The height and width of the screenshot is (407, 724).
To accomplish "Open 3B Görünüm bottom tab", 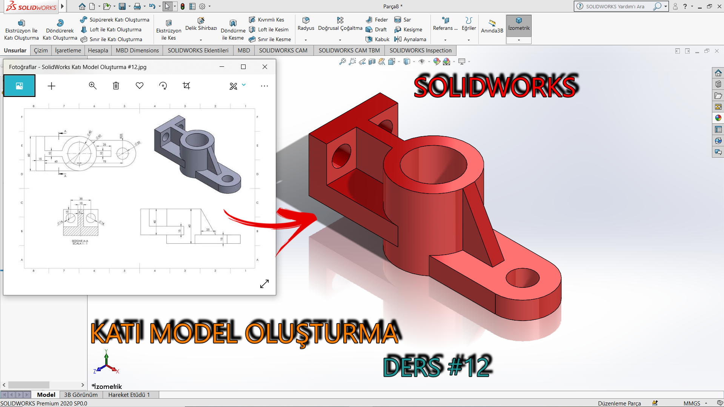I will 81,395.
